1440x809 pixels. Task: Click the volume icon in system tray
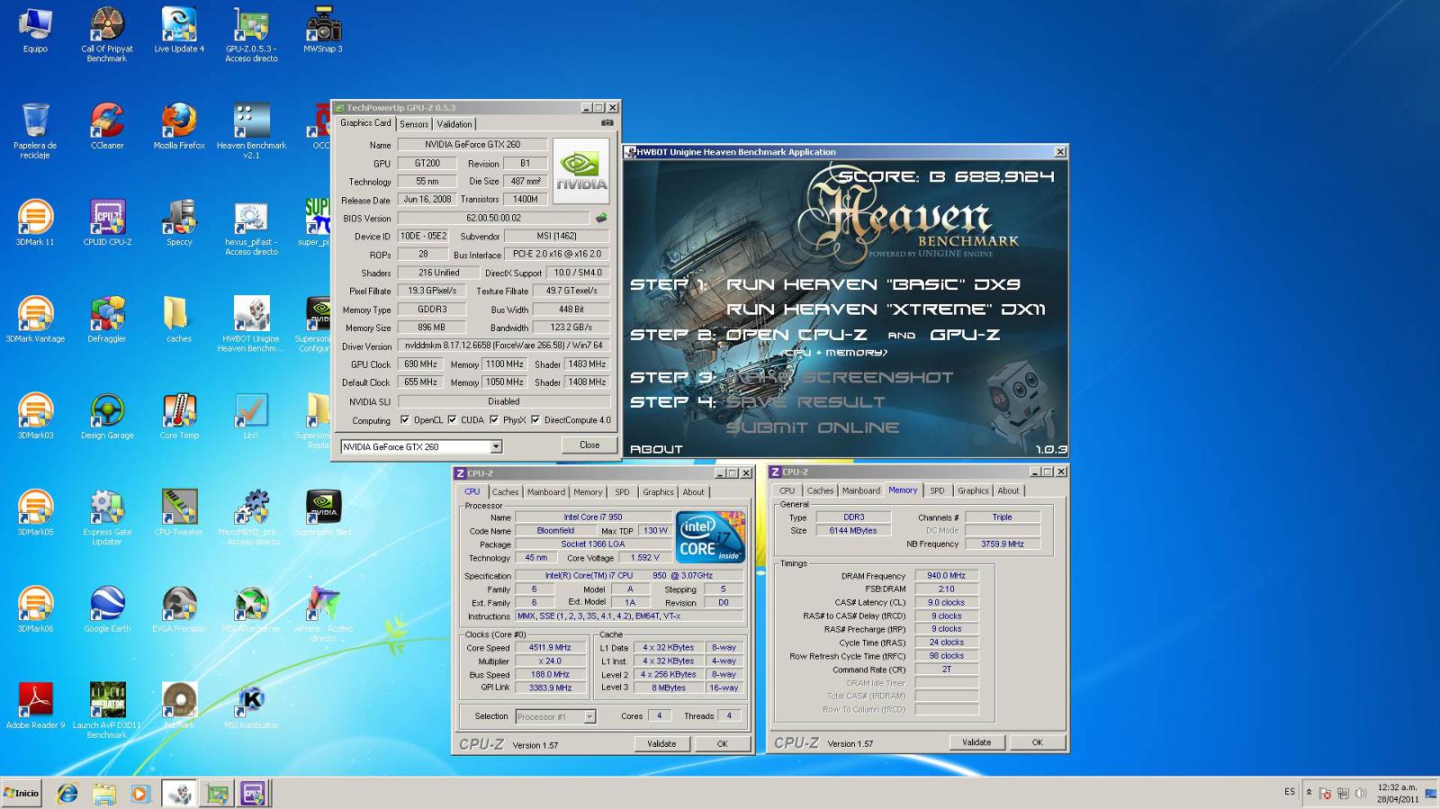(x=1360, y=794)
